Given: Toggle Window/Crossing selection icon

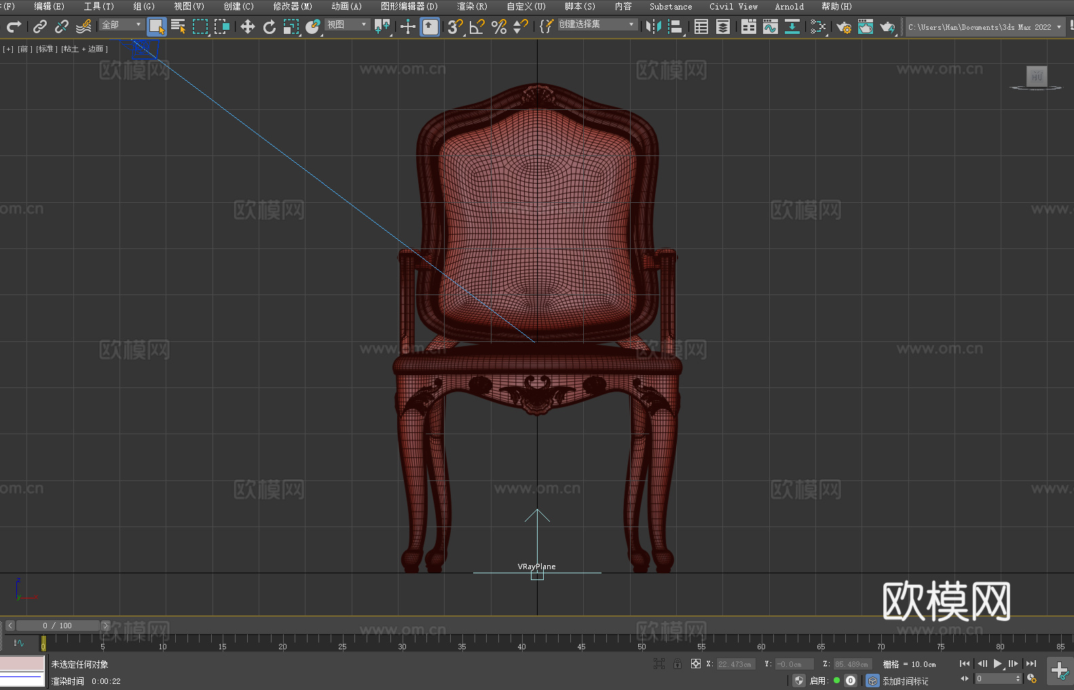Looking at the screenshot, I should pos(222,26).
